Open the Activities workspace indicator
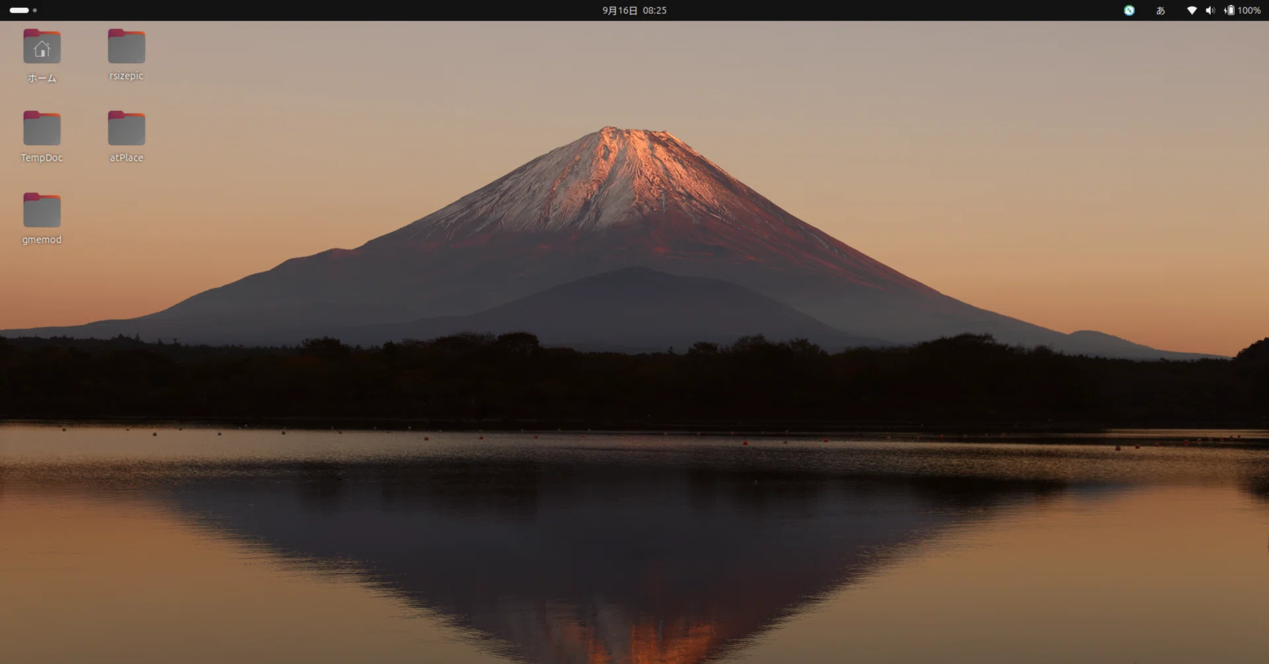The image size is (1269, 664). (x=23, y=11)
